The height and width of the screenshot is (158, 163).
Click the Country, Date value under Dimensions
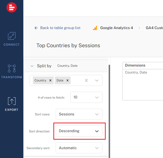coord(136,72)
